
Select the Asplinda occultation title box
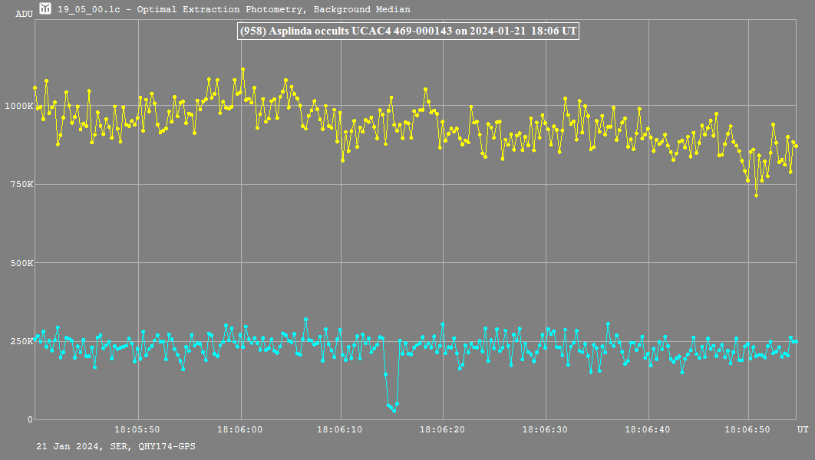[407, 31]
